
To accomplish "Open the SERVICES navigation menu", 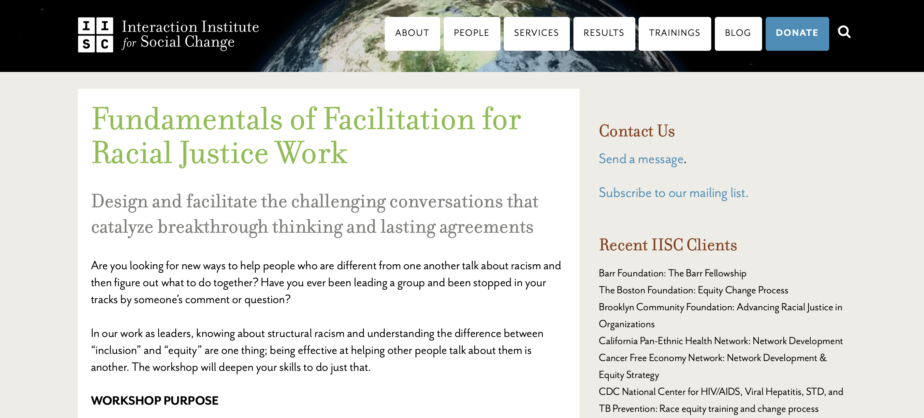I will (x=536, y=33).
